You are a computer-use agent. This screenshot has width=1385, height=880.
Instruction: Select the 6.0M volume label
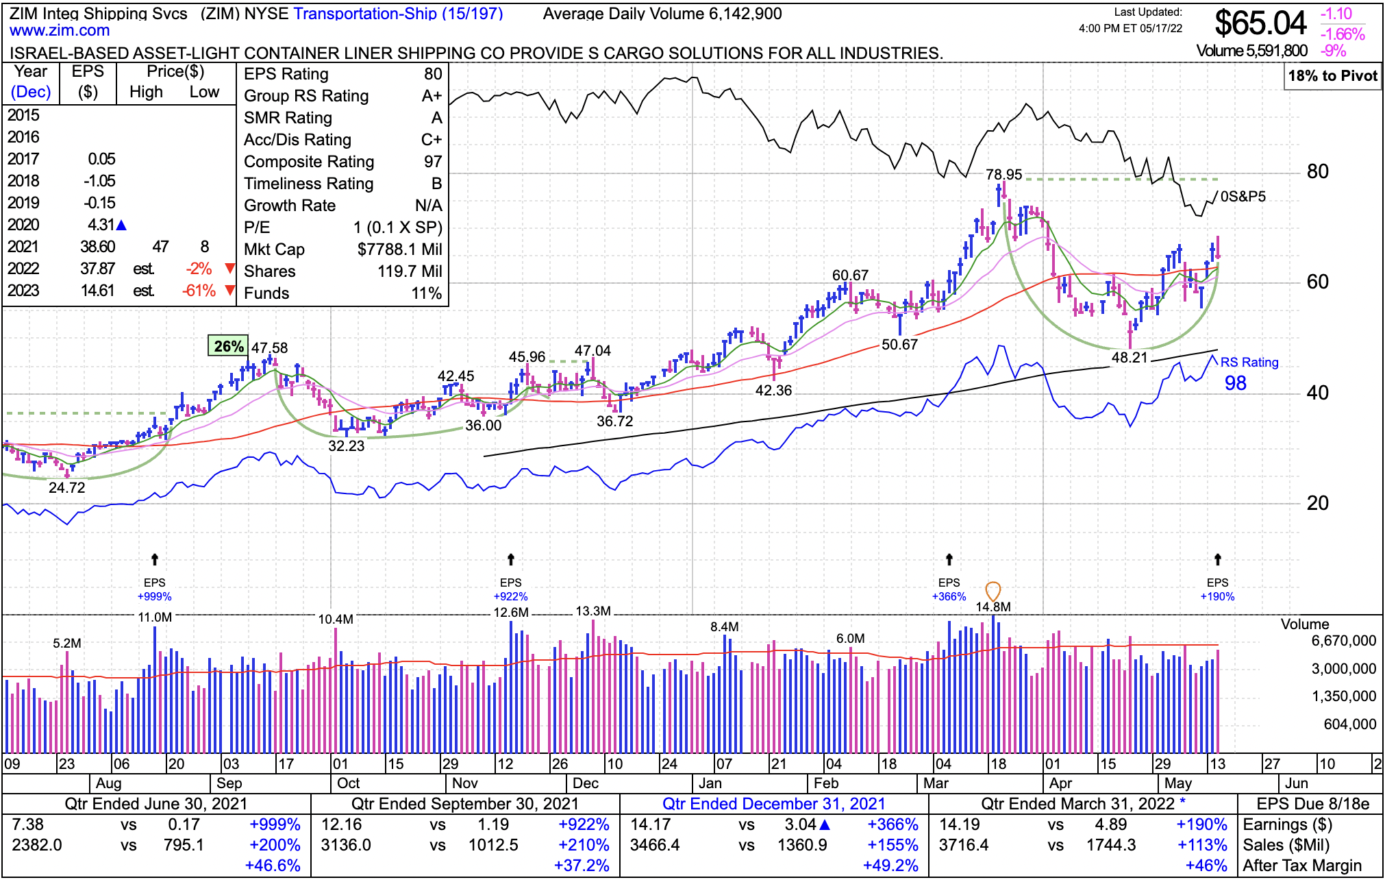point(850,639)
